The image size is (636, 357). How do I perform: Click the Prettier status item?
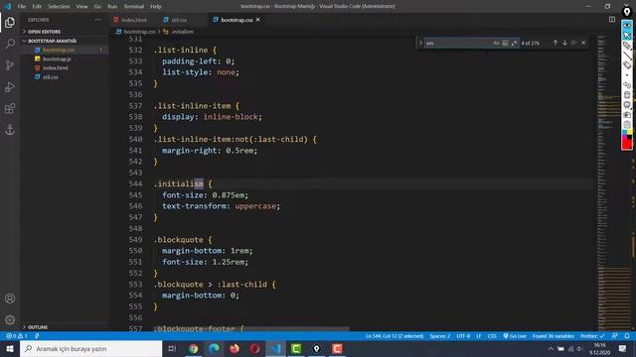592,336
